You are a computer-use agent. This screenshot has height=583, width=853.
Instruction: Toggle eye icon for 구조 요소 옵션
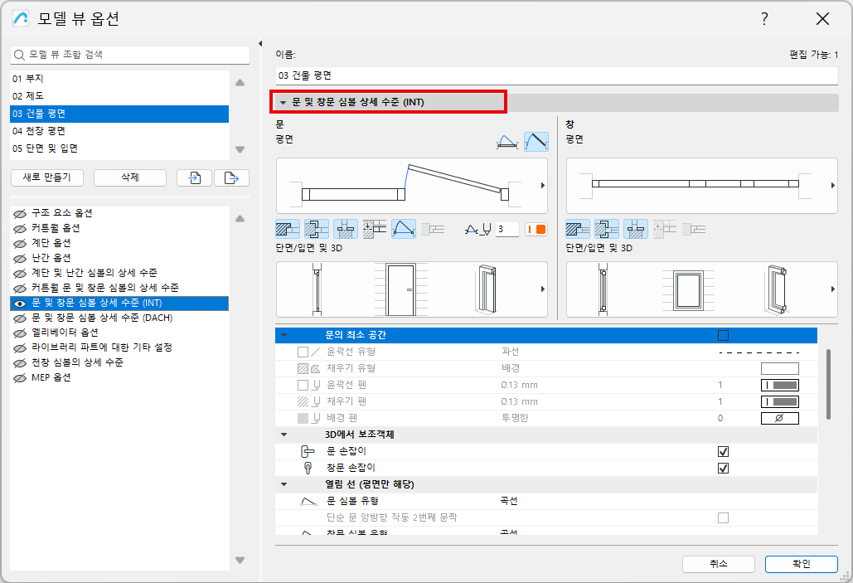(x=20, y=213)
